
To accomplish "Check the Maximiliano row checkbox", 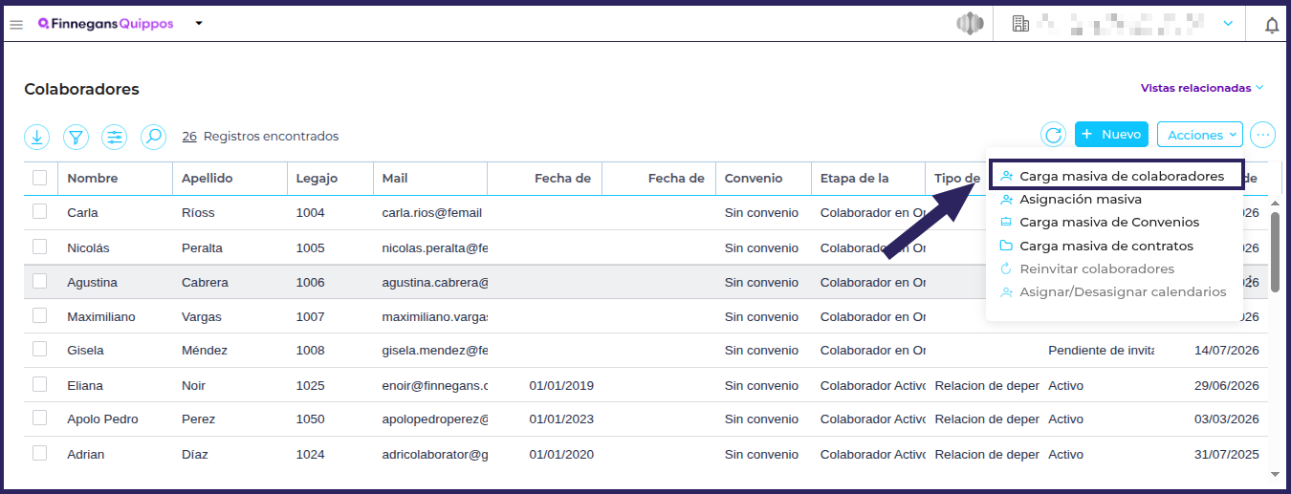I will point(40,315).
